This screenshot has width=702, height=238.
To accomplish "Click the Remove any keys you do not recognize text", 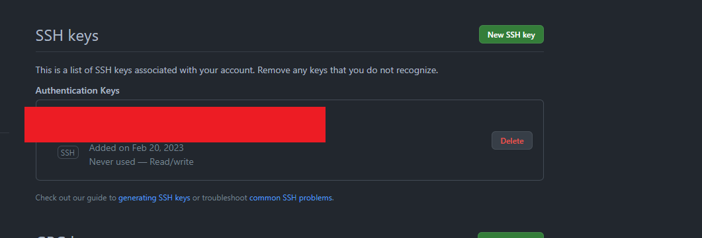I will (x=348, y=71).
